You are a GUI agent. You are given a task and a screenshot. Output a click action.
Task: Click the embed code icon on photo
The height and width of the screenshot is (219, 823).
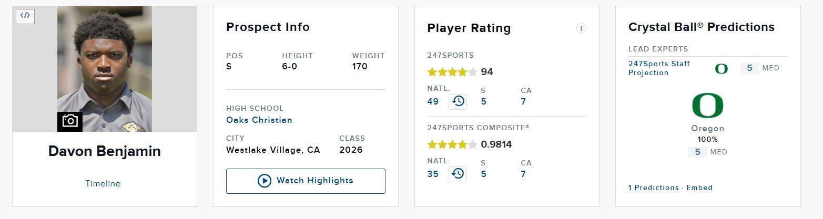pos(25,16)
